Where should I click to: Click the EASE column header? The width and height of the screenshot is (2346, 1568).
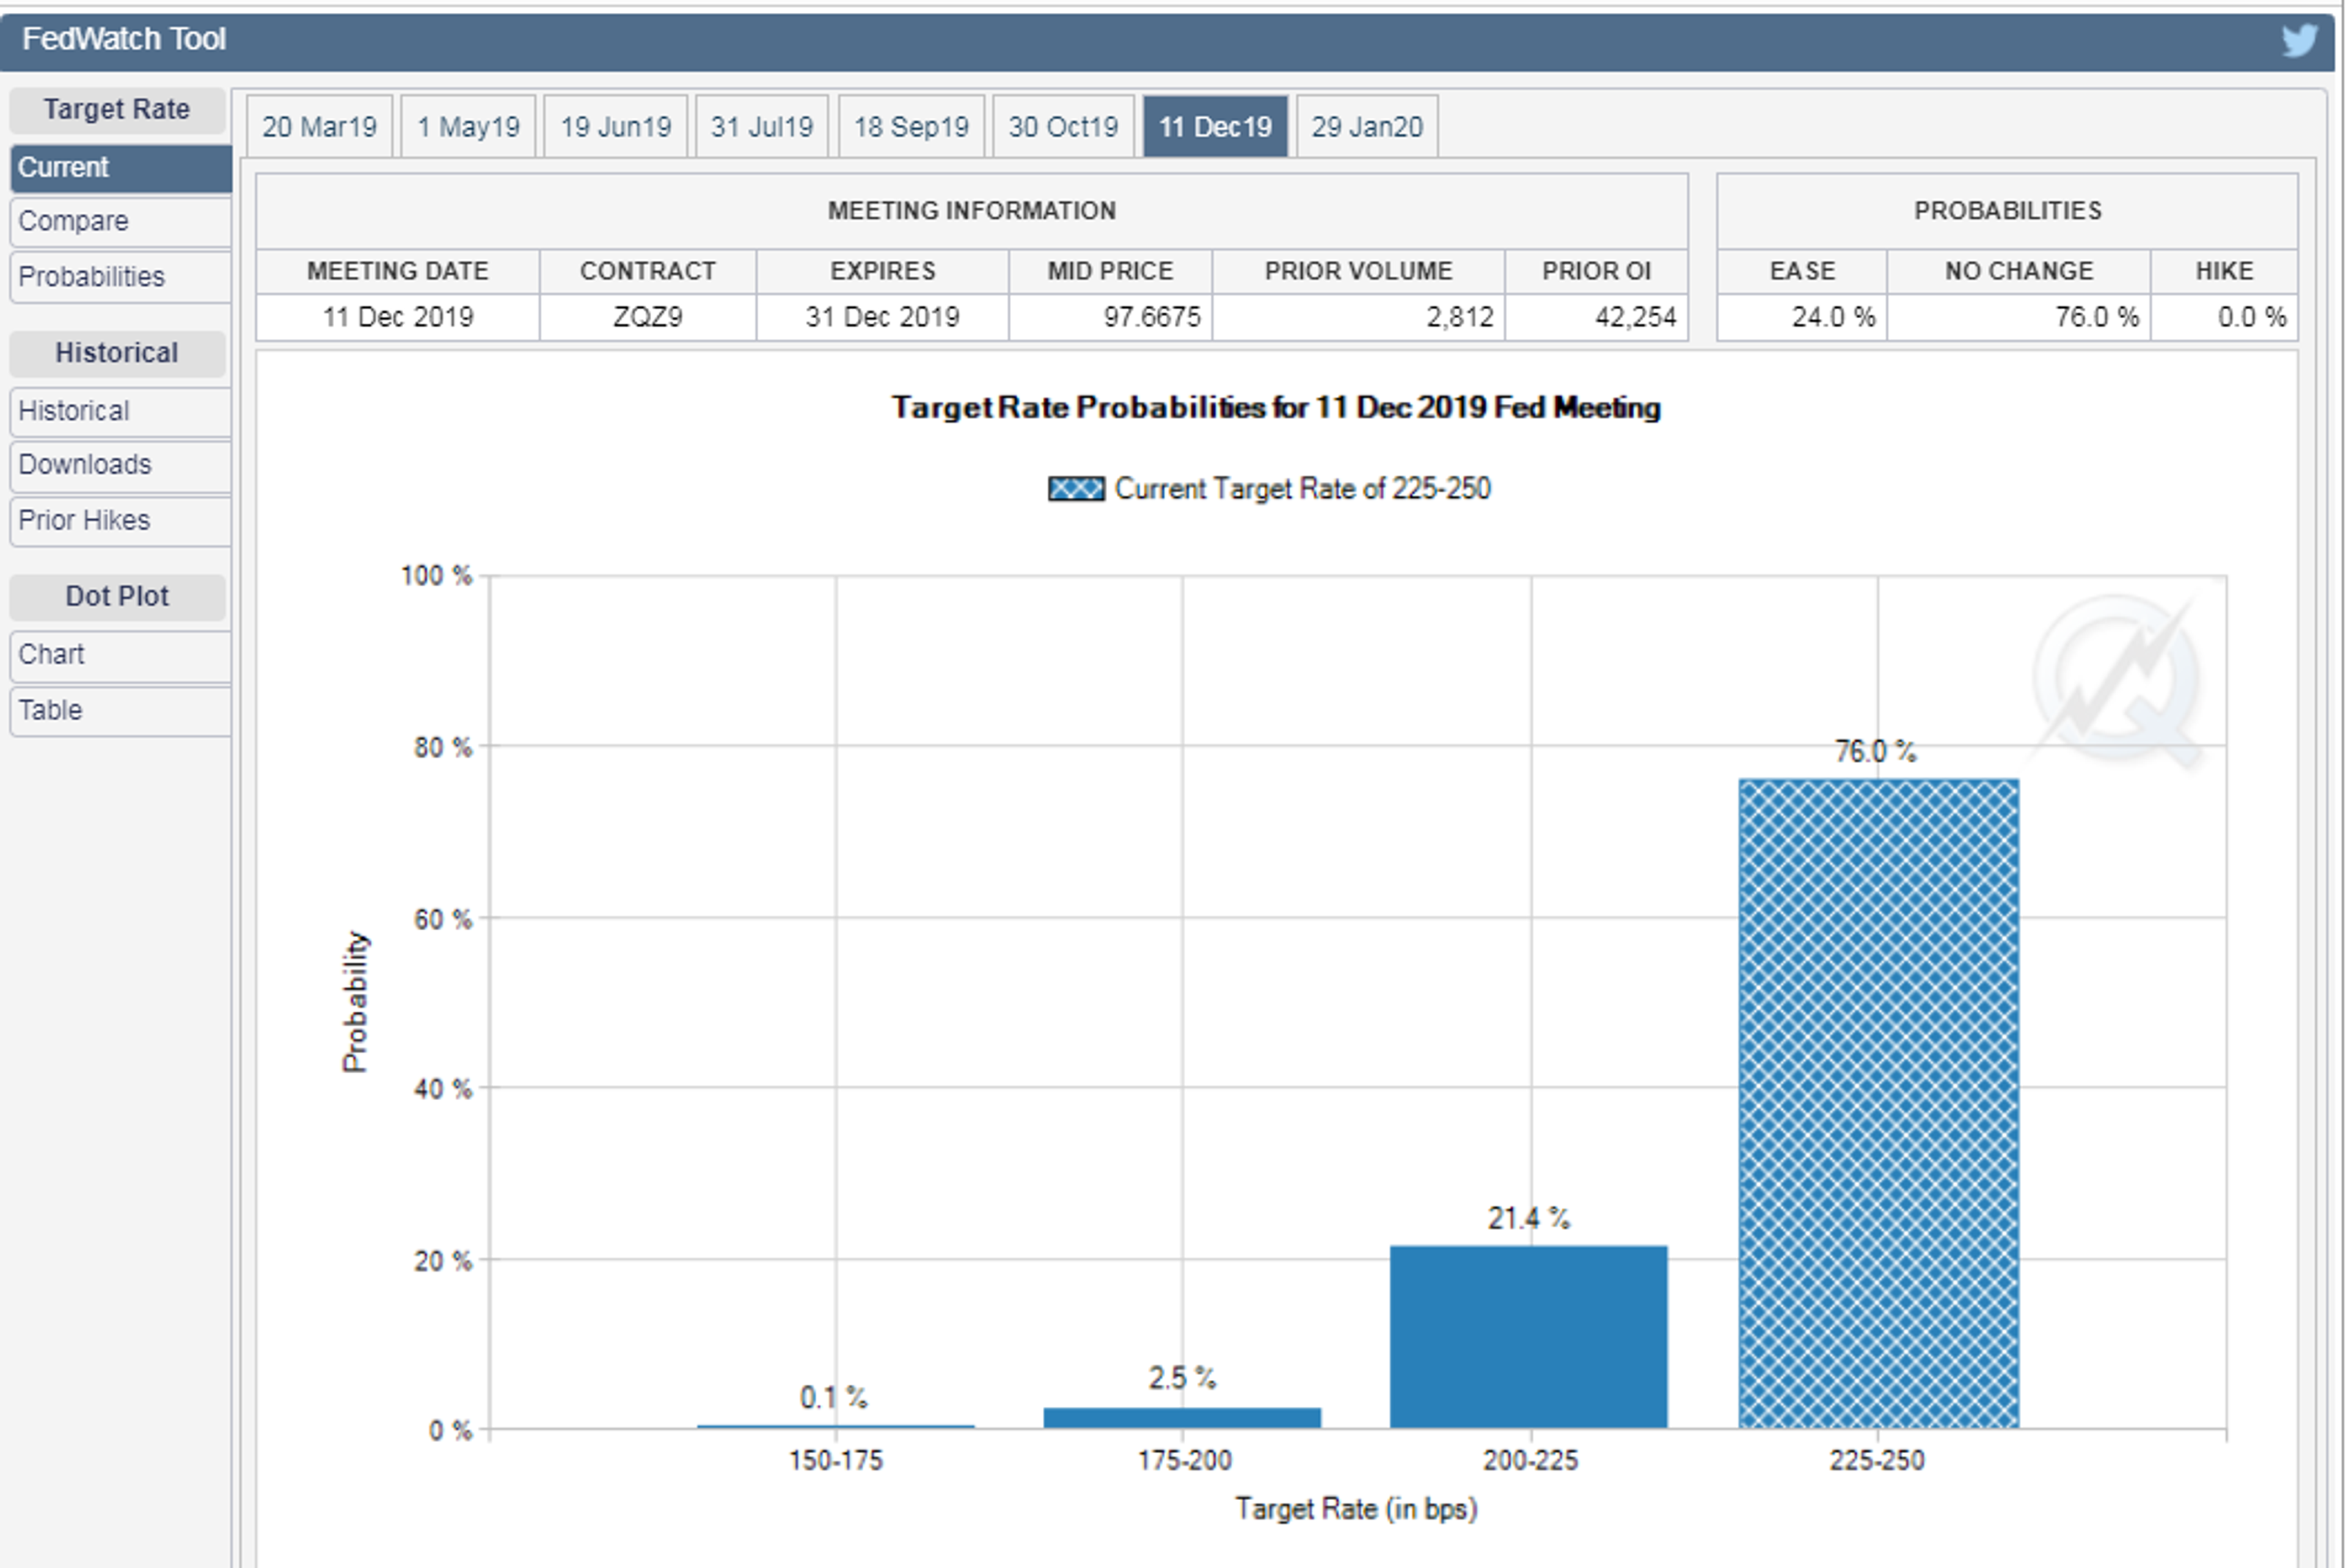[x=1802, y=271]
